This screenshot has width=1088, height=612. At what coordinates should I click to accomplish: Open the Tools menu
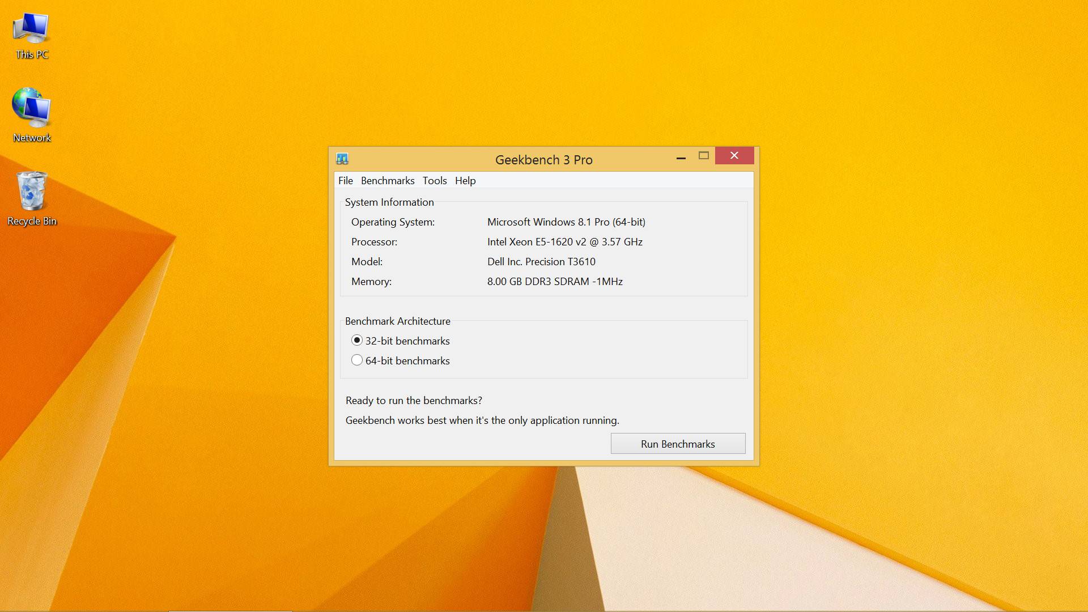435,181
